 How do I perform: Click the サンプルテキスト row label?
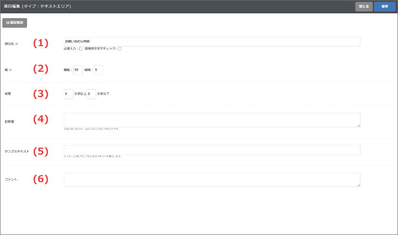pos(17,151)
